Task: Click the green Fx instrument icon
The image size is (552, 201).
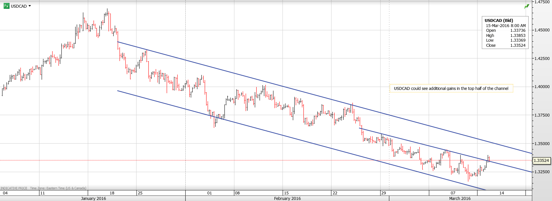Action: [x=7, y=6]
